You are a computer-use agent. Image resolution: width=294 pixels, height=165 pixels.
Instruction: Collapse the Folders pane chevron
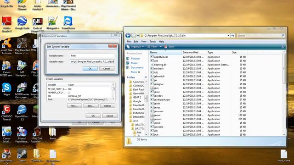click(146, 77)
